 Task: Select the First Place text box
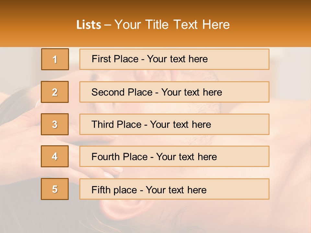pos(174,59)
